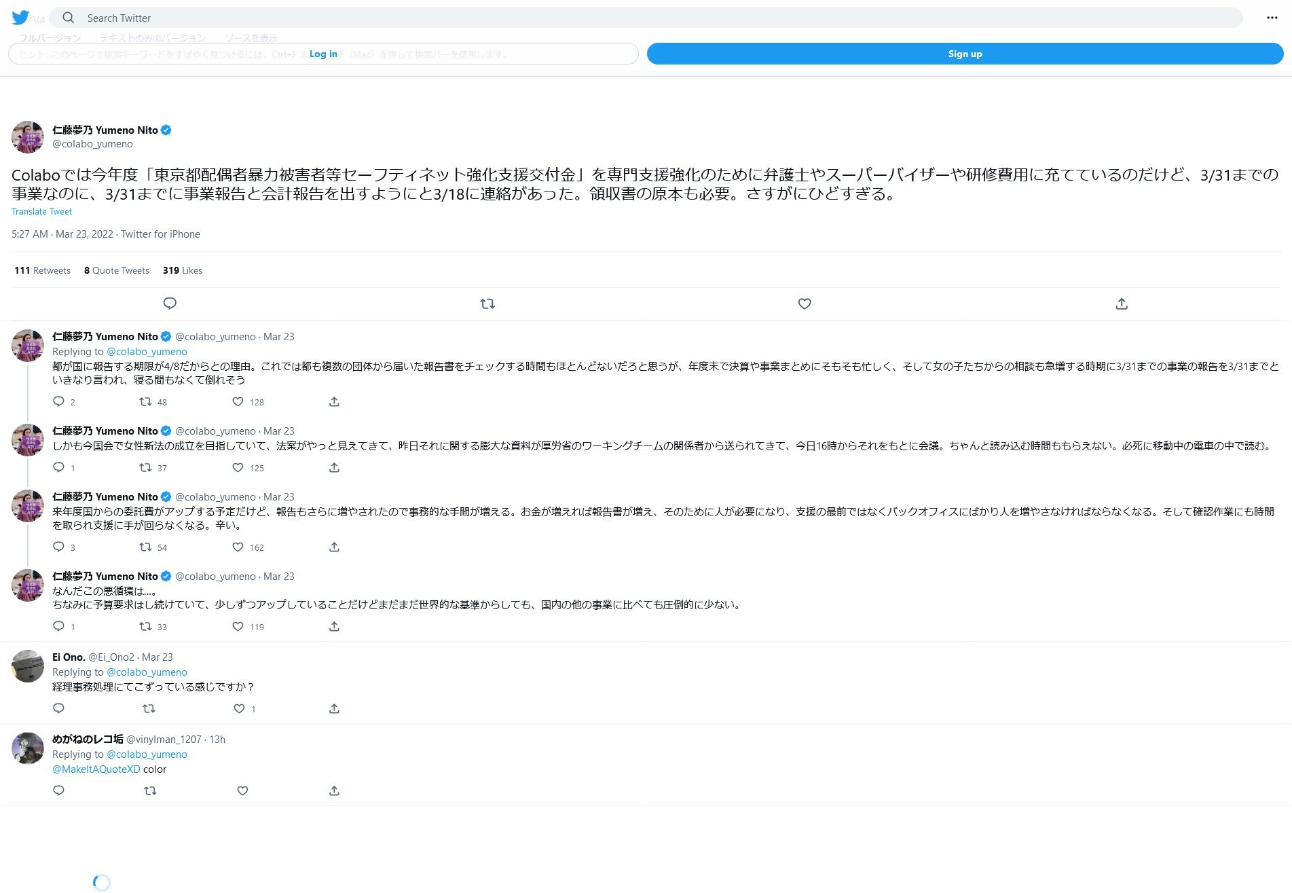This screenshot has width=1292, height=893.
Task: Reply to the main tweet via the speech bubble icon
Action: tap(170, 304)
